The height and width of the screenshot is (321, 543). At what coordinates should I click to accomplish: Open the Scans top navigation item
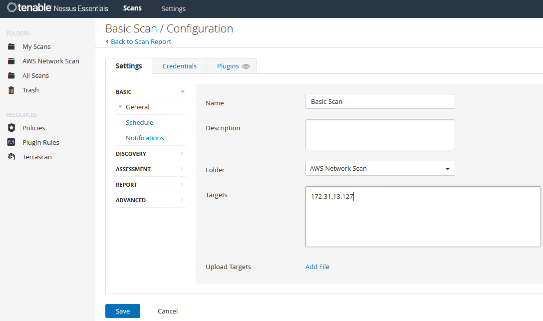coord(132,8)
